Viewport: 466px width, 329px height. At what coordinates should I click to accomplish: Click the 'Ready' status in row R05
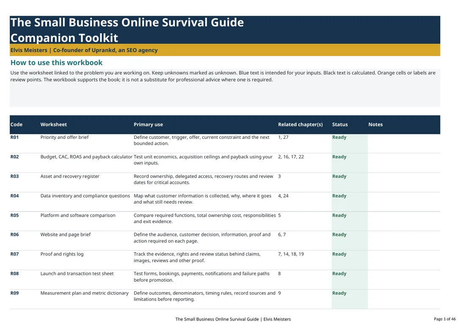coord(339,216)
